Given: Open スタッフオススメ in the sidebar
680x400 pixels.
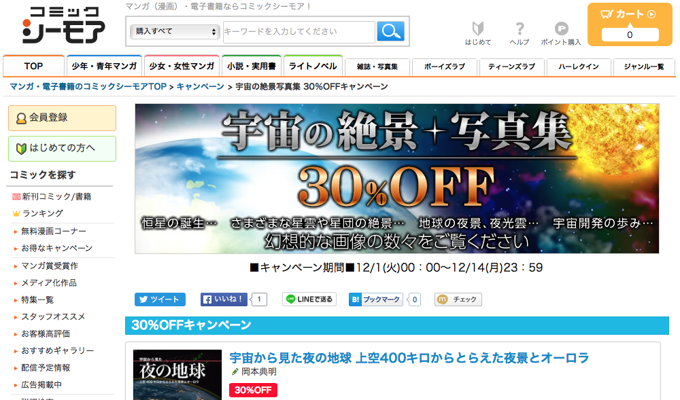Looking at the screenshot, I should point(53,316).
